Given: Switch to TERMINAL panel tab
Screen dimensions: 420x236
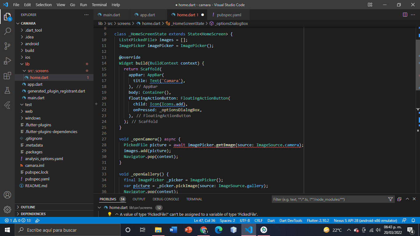Looking at the screenshot, I should (x=194, y=199).
